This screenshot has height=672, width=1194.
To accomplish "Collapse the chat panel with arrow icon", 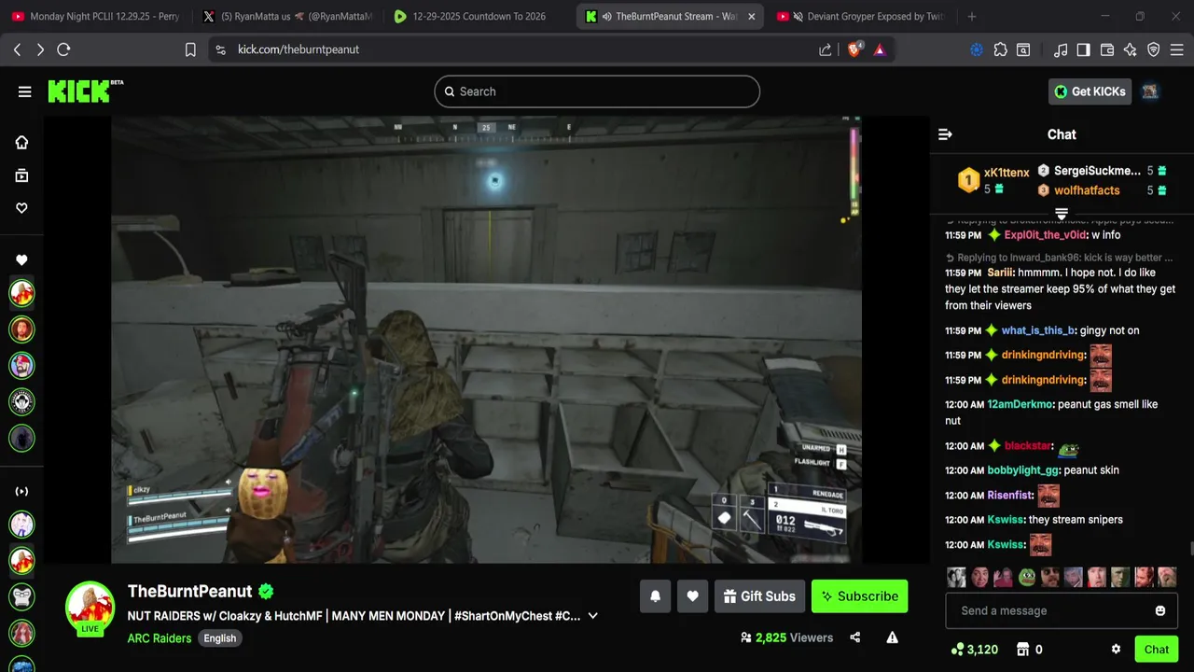I will 945,134.
